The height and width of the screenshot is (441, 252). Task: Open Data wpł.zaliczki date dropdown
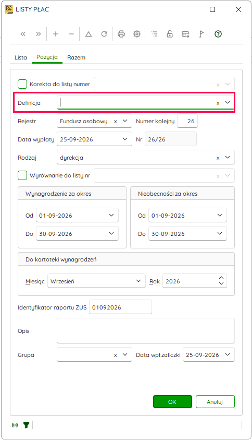point(228,354)
